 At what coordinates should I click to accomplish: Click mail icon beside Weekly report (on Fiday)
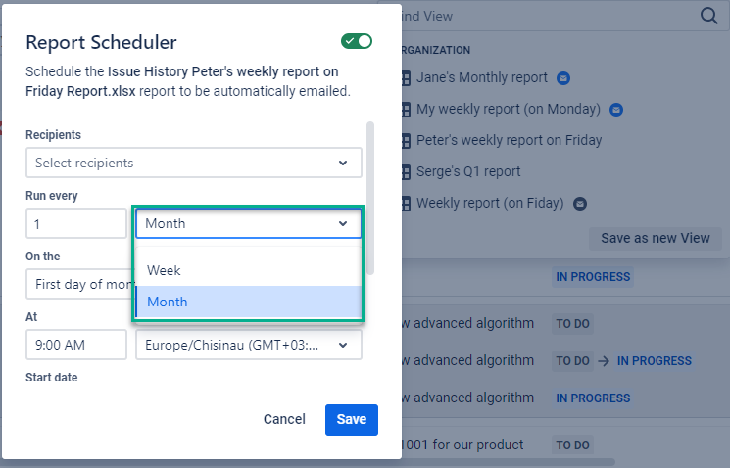579,204
